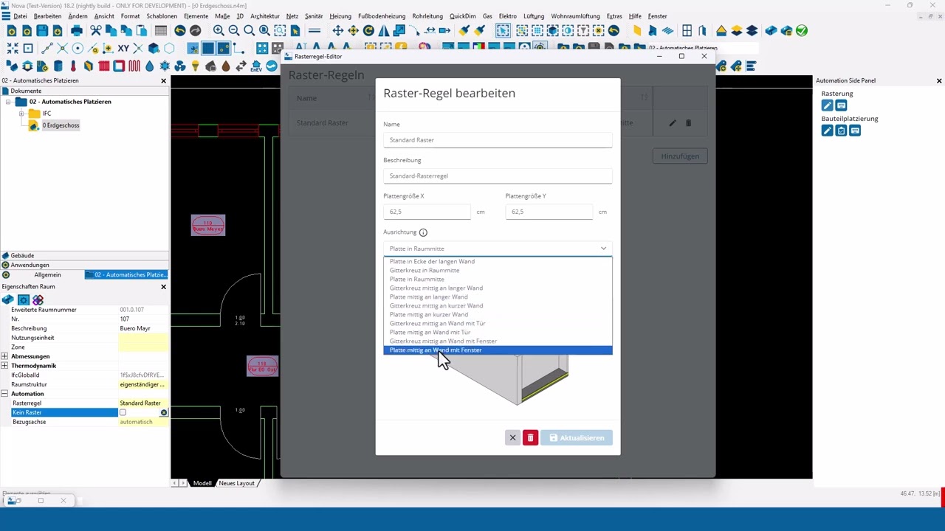Viewport: 945px width, 531px height.
Task: Open the Gebäude panel section
Action: [85, 255]
